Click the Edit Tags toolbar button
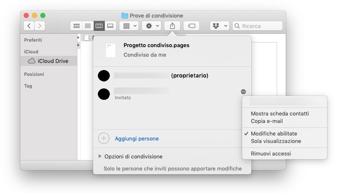 tap(191, 26)
